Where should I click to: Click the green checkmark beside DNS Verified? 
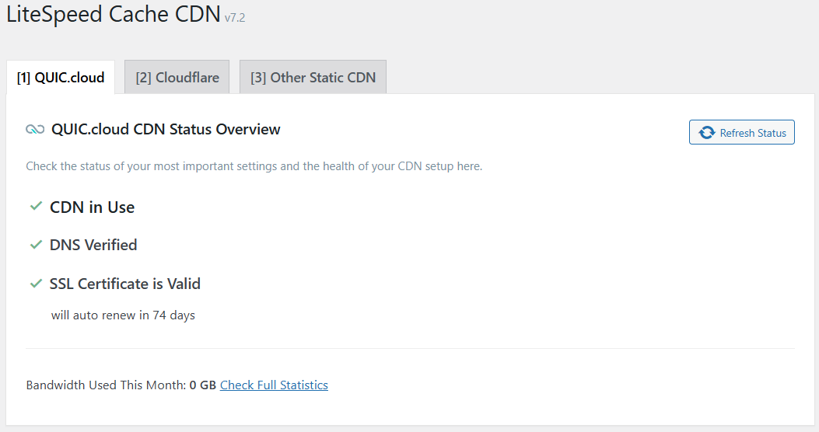point(36,244)
